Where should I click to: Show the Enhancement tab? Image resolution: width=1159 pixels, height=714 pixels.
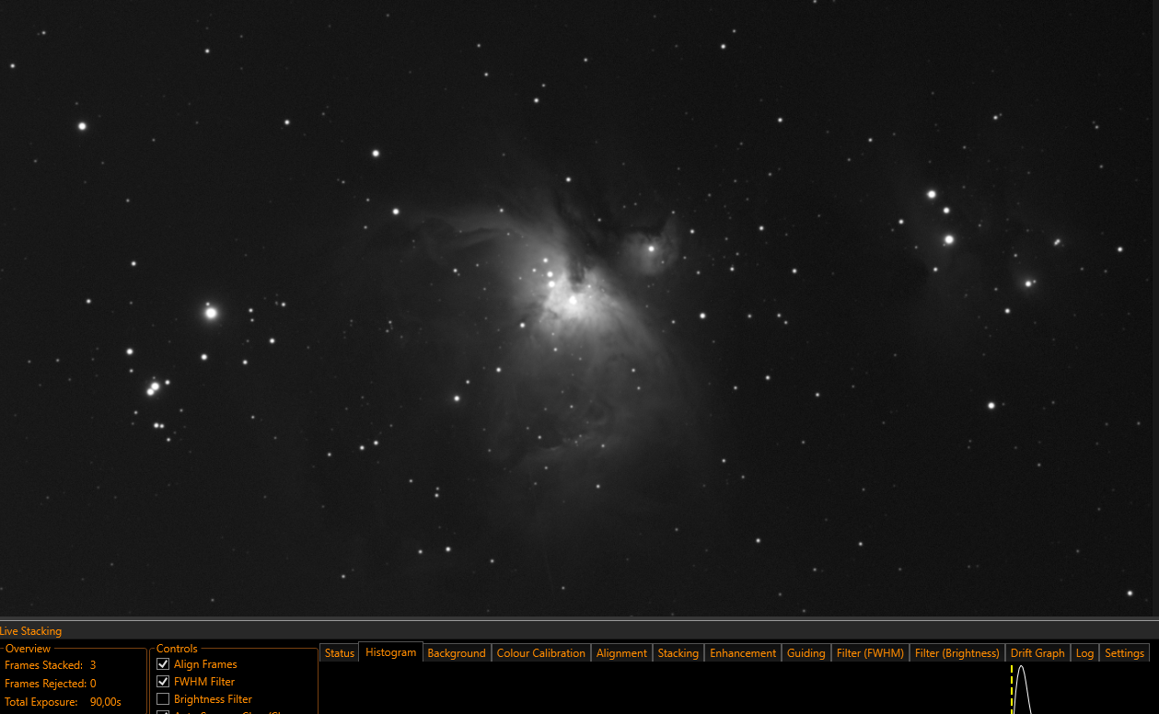point(743,653)
